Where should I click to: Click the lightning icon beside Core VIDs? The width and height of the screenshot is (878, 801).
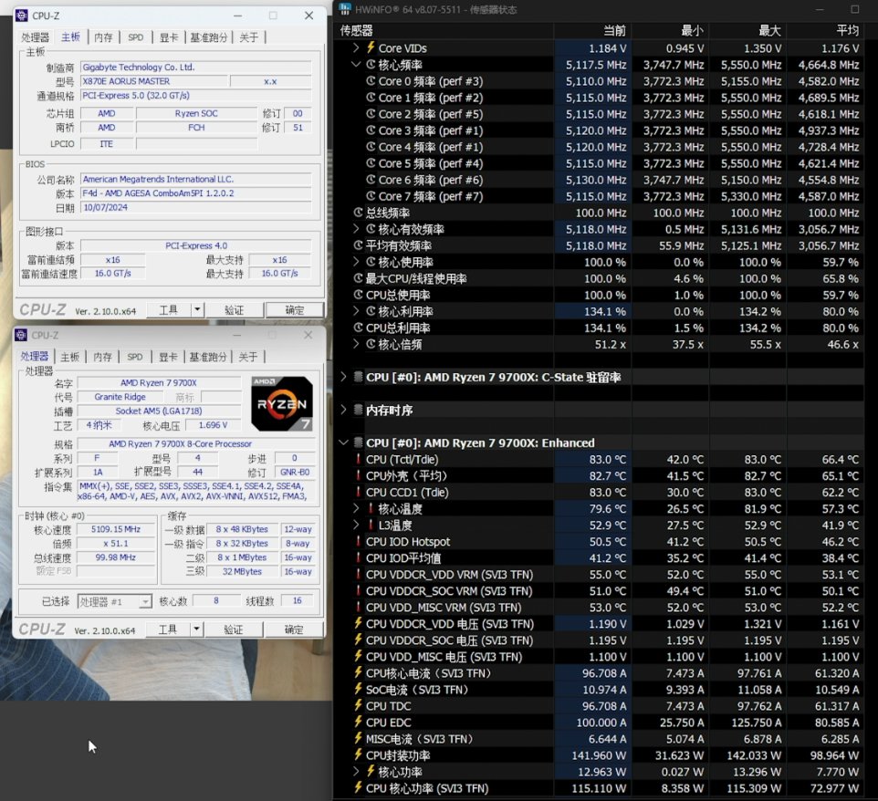click(x=371, y=47)
